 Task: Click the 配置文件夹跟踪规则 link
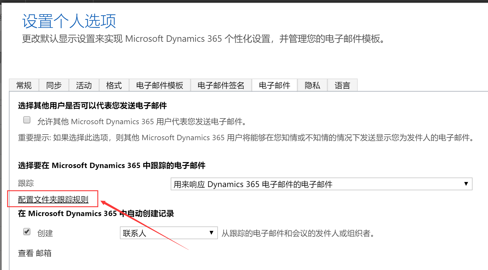(x=53, y=199)
